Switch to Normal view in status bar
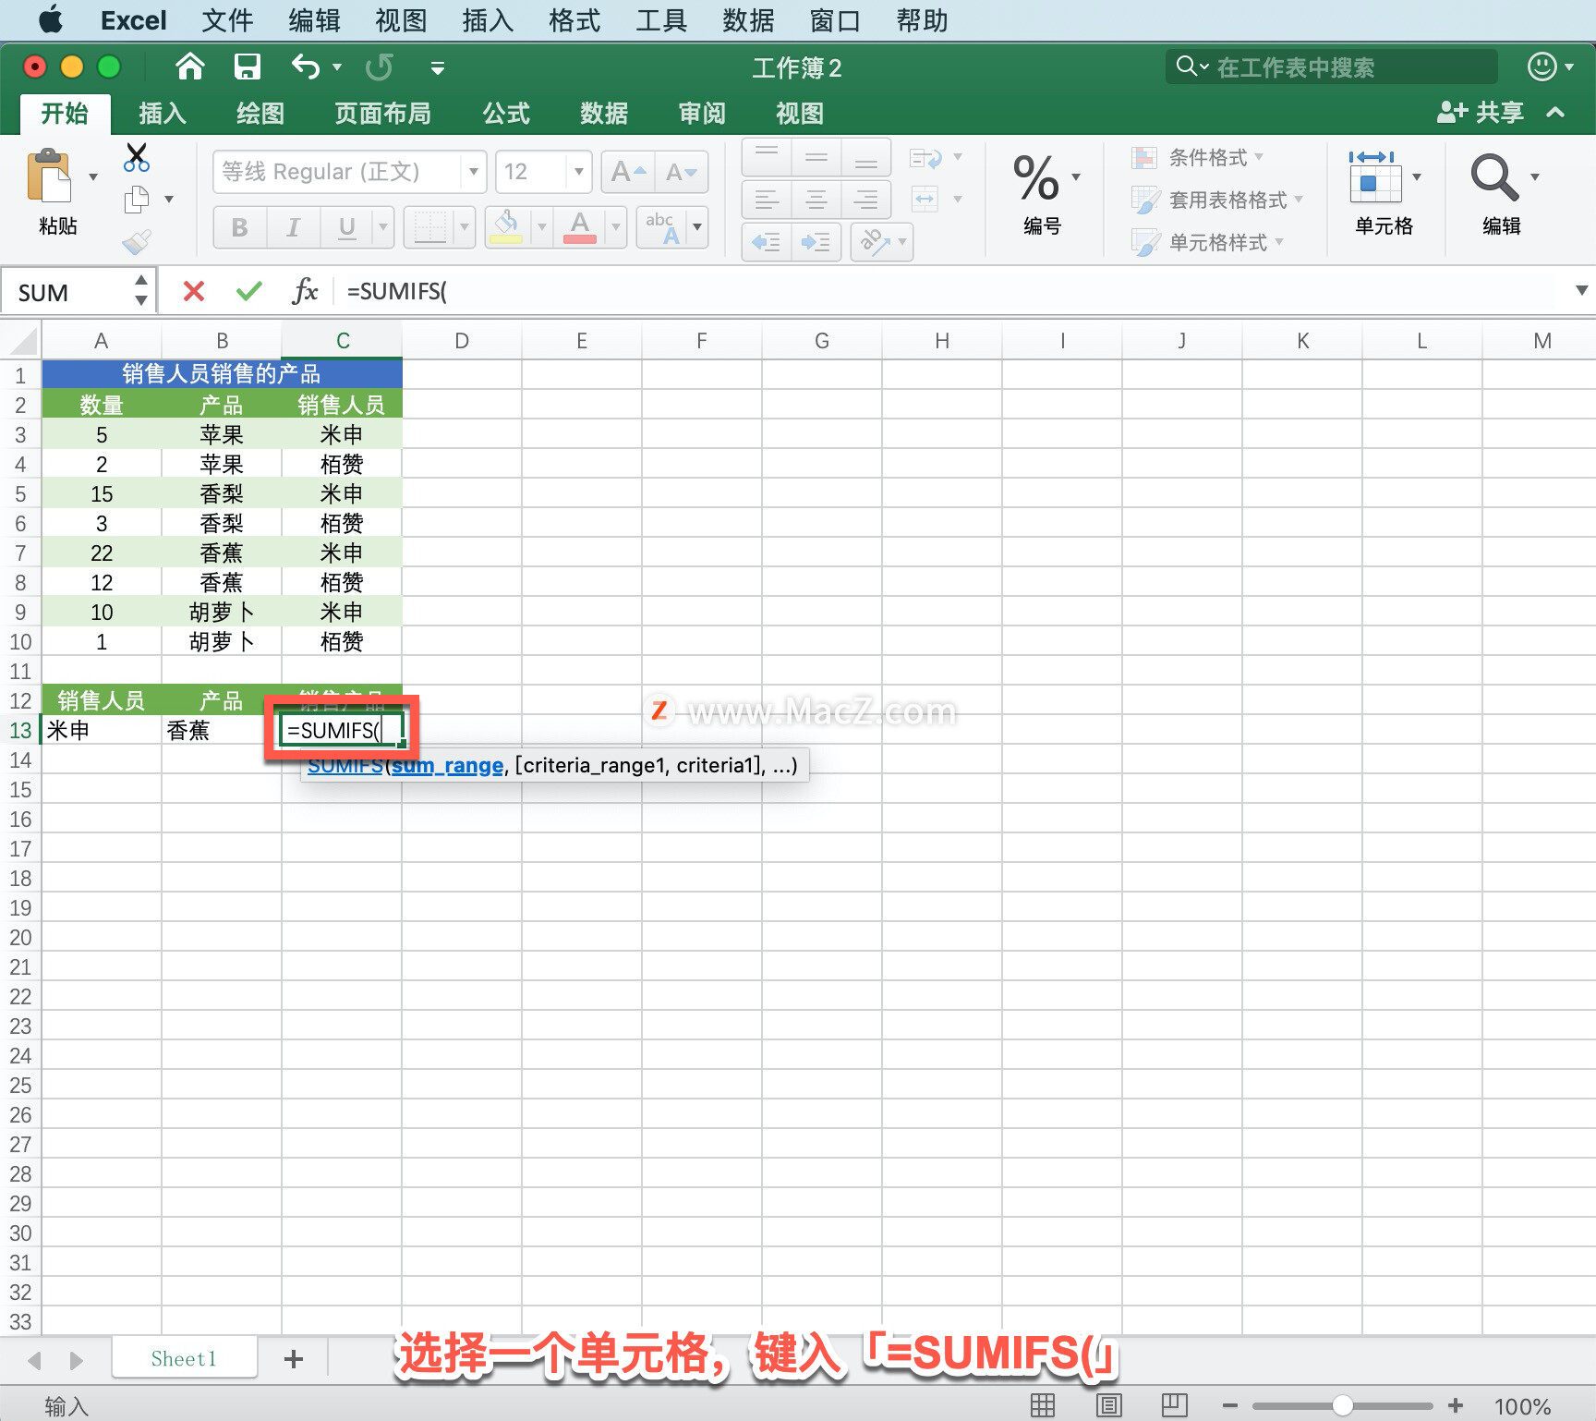 pos(1043,1405)
